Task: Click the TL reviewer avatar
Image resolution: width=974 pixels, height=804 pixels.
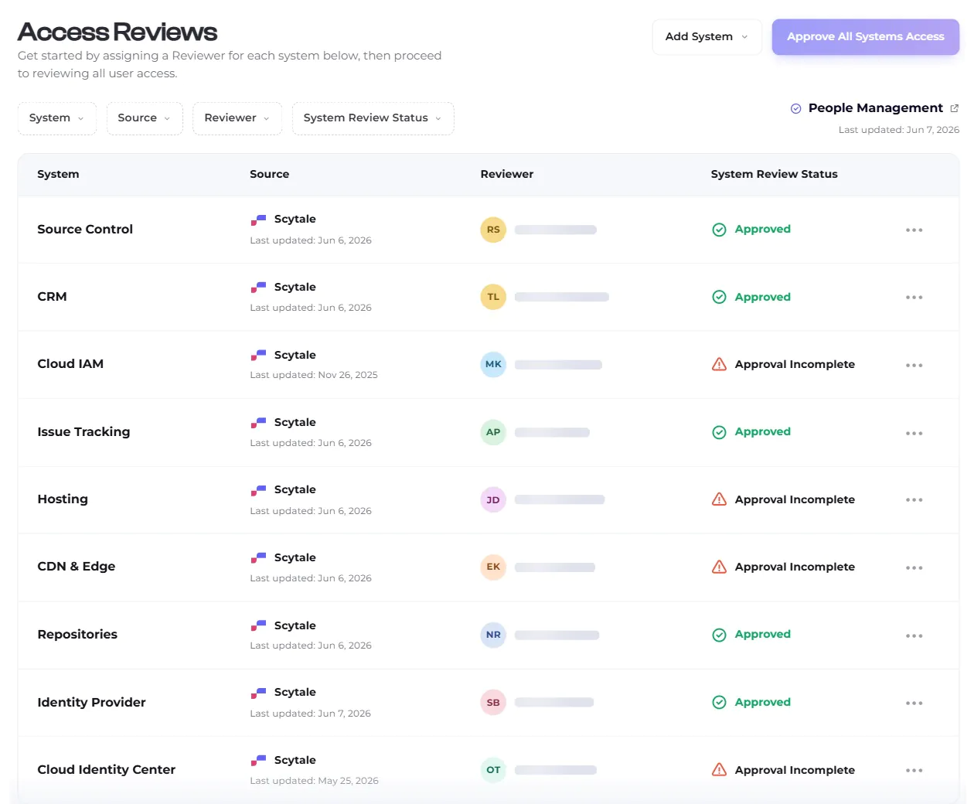Action: point(493,297)
